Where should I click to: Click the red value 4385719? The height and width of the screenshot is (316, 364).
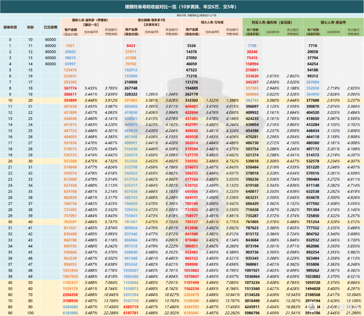coord(131,307)
